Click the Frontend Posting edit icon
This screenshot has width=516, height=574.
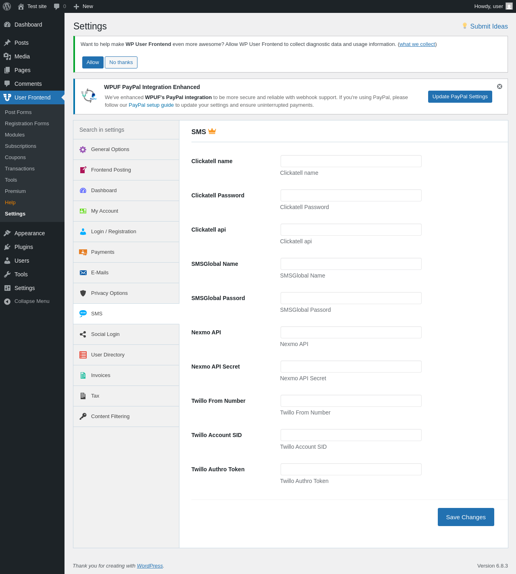click(83, 170)
